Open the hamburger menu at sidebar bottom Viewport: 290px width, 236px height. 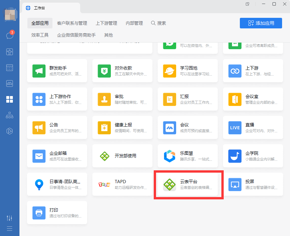coord(10,229)
